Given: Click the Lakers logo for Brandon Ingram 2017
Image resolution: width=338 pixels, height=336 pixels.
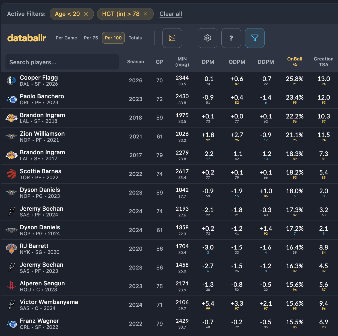Looking at the screenshot, I should 11,155.
